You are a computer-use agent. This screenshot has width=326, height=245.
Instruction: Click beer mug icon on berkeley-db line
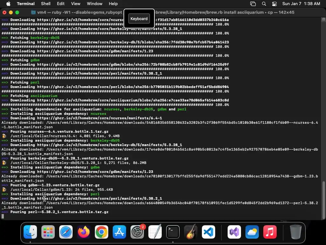point(4,163)
